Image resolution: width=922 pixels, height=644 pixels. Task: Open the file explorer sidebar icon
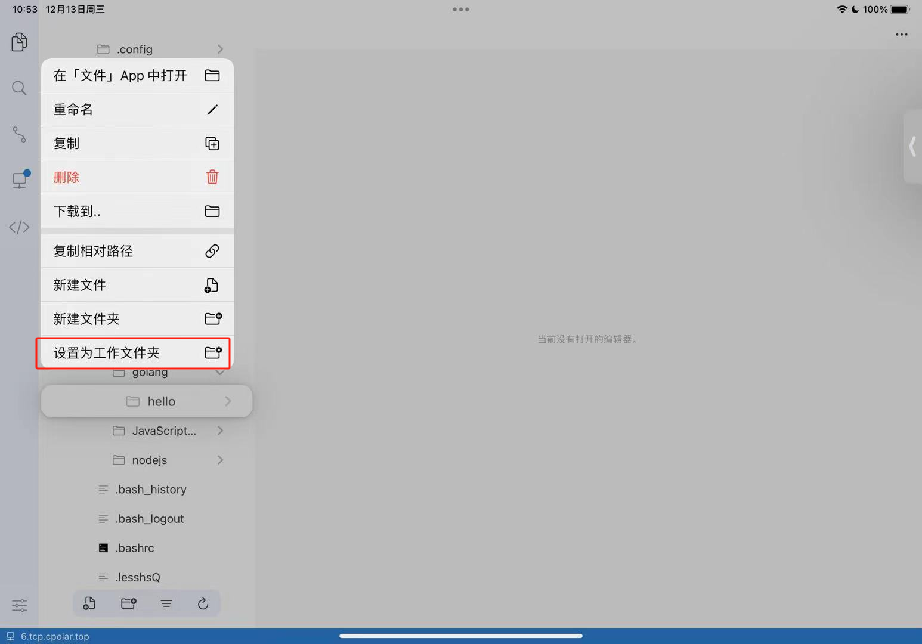coord(19,42)
